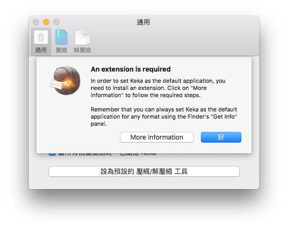Switch to the 壓縮 tab label
288x230 pixels.
click(x=61, y=50)
